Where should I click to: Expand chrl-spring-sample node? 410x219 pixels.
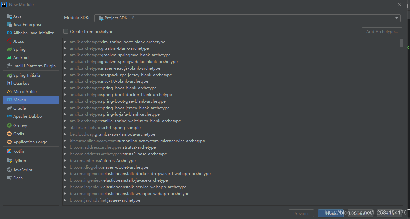[x=65, y=128]
